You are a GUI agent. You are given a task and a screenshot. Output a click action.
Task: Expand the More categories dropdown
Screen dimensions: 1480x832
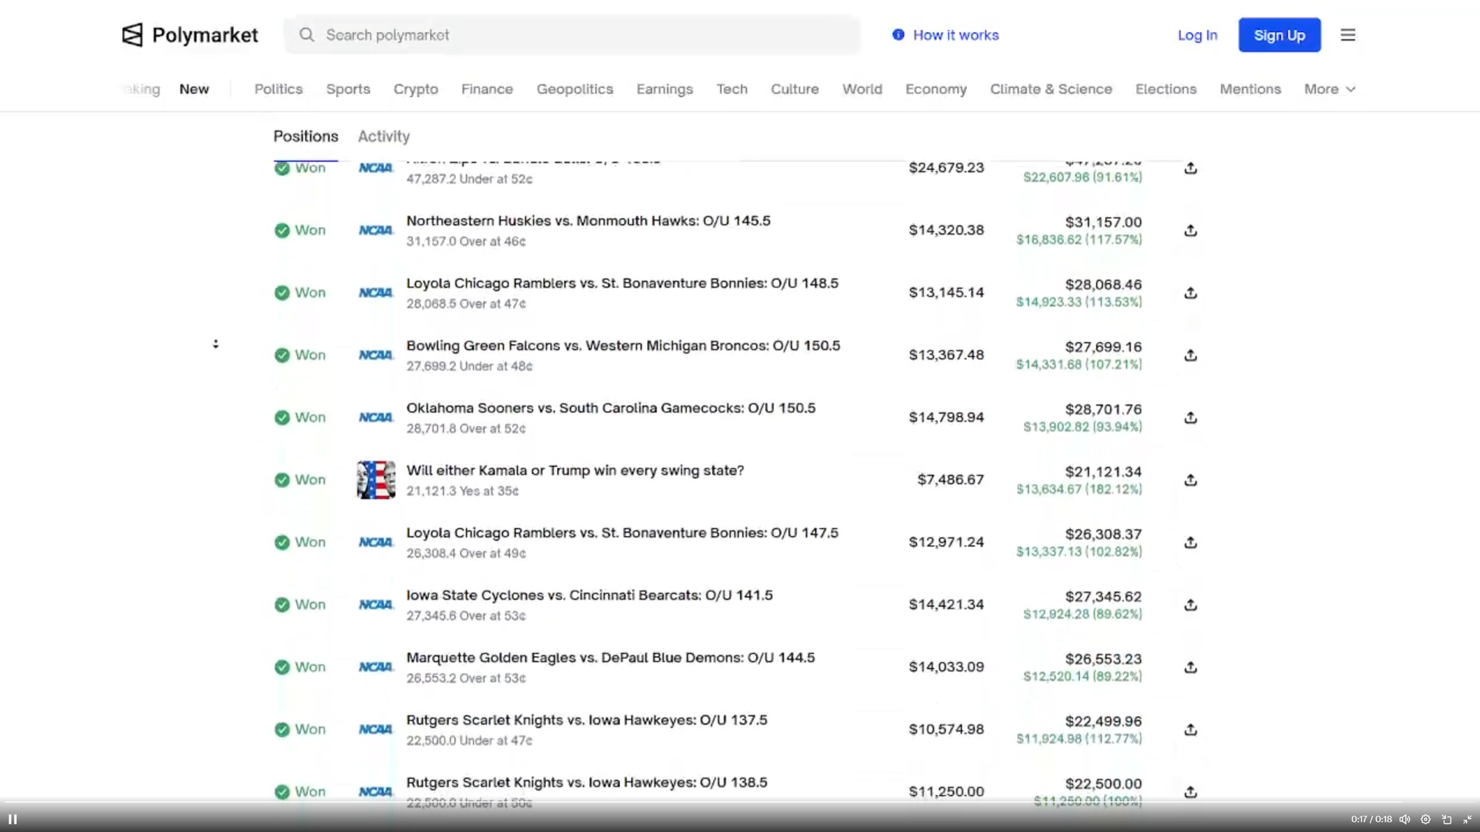tap(1329, 89)
